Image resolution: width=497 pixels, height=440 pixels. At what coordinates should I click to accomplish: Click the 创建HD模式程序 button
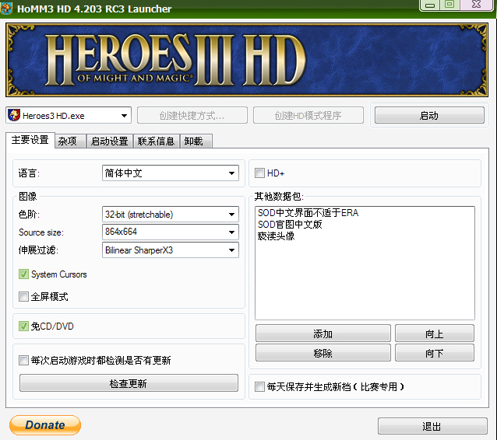(308, 116)
